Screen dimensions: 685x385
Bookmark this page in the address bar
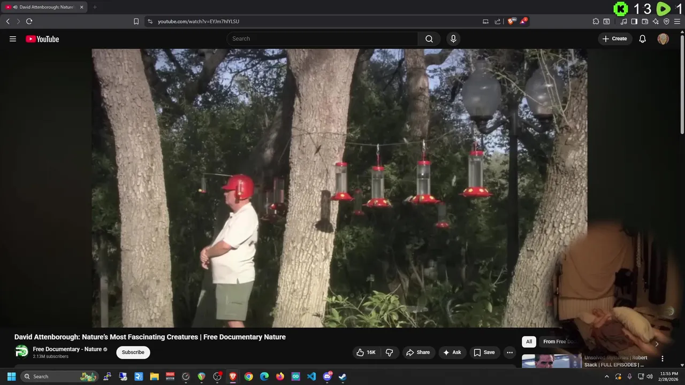click(136, 21)
